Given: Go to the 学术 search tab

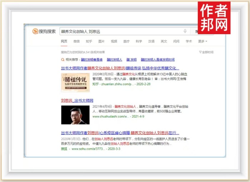Looking at the screenshot, I should tap(189, 41).
